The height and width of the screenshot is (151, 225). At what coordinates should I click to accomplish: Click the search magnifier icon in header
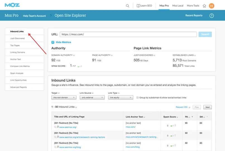[128, 6]
